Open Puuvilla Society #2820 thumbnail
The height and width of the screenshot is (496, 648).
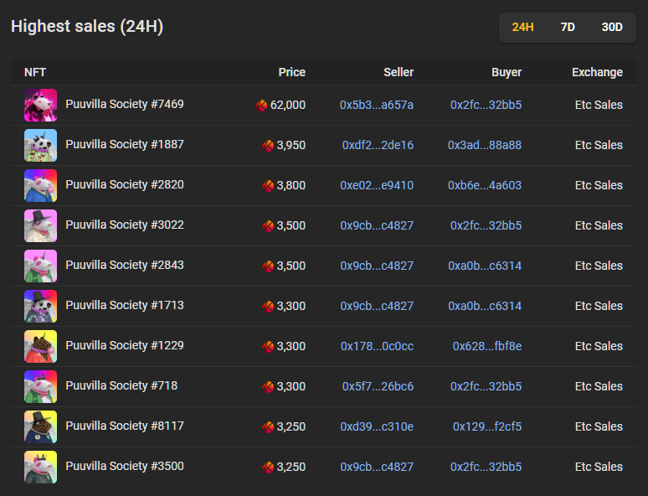pos(40,185)
